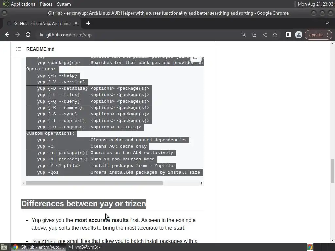This screenshot has height=251, width=335.
Task: Click the date and time clock
Action: pyautogui.click(x=316, y=4)
